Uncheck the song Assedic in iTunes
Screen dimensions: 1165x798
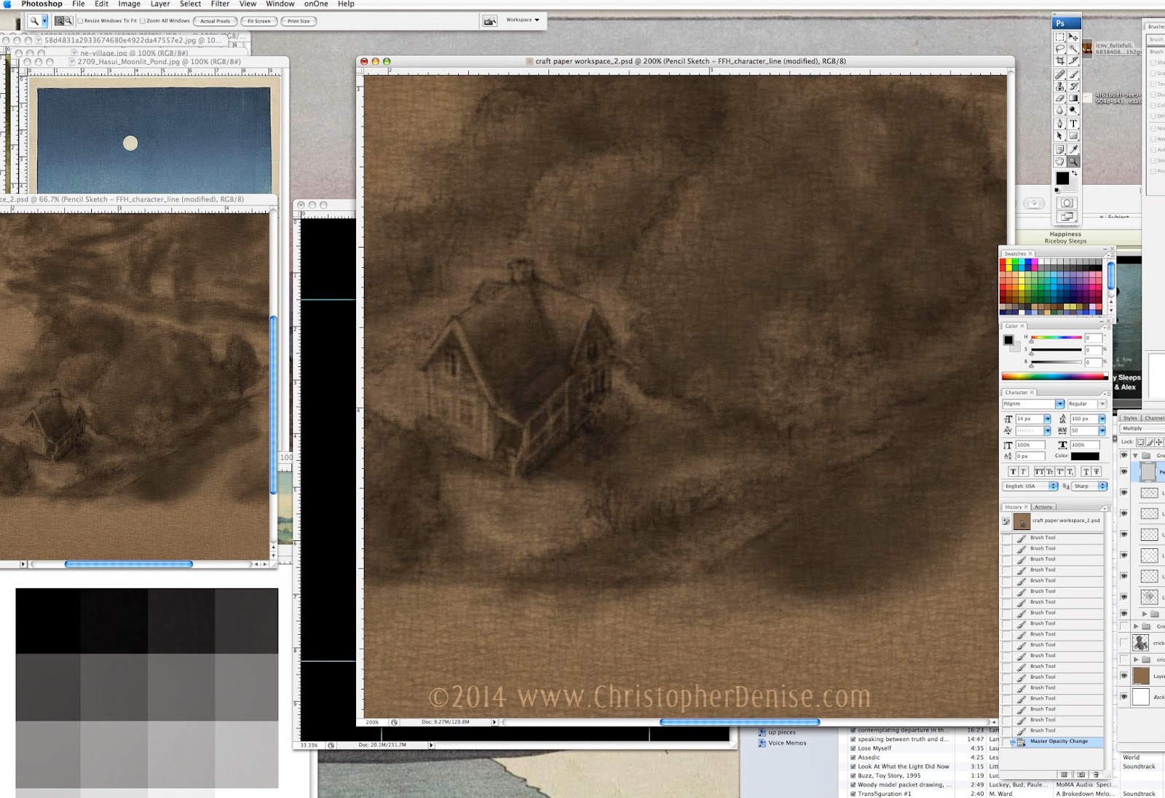[x=853, y=757]
